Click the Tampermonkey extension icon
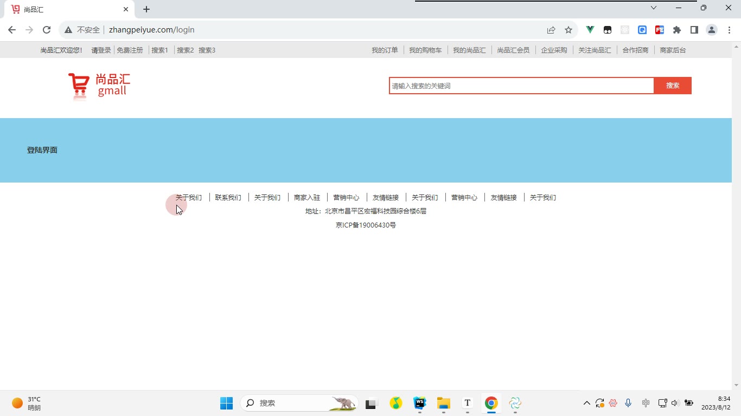741x416 pixels. pyautogui.click(x=608, y=30)
